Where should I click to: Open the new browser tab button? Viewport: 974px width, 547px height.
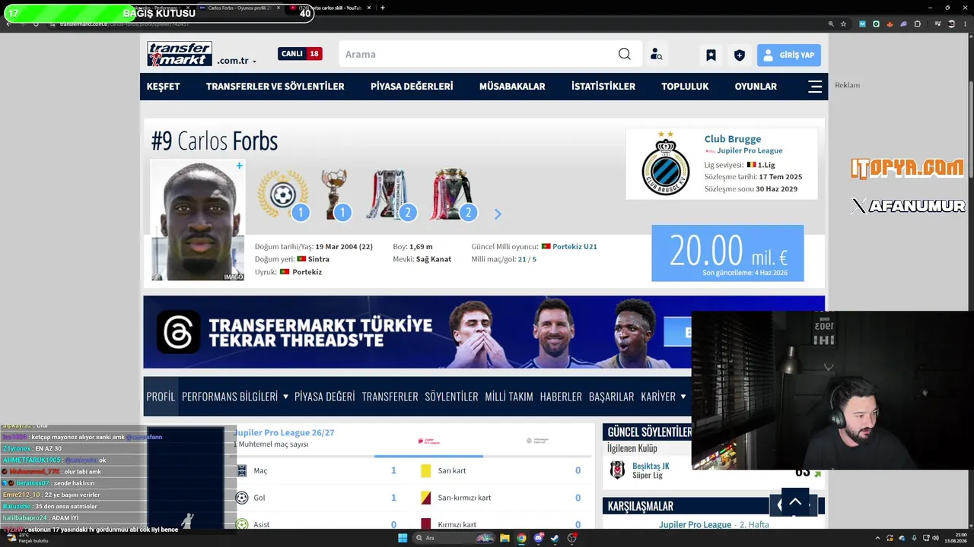pyautogui.click(x=382, y=8)
